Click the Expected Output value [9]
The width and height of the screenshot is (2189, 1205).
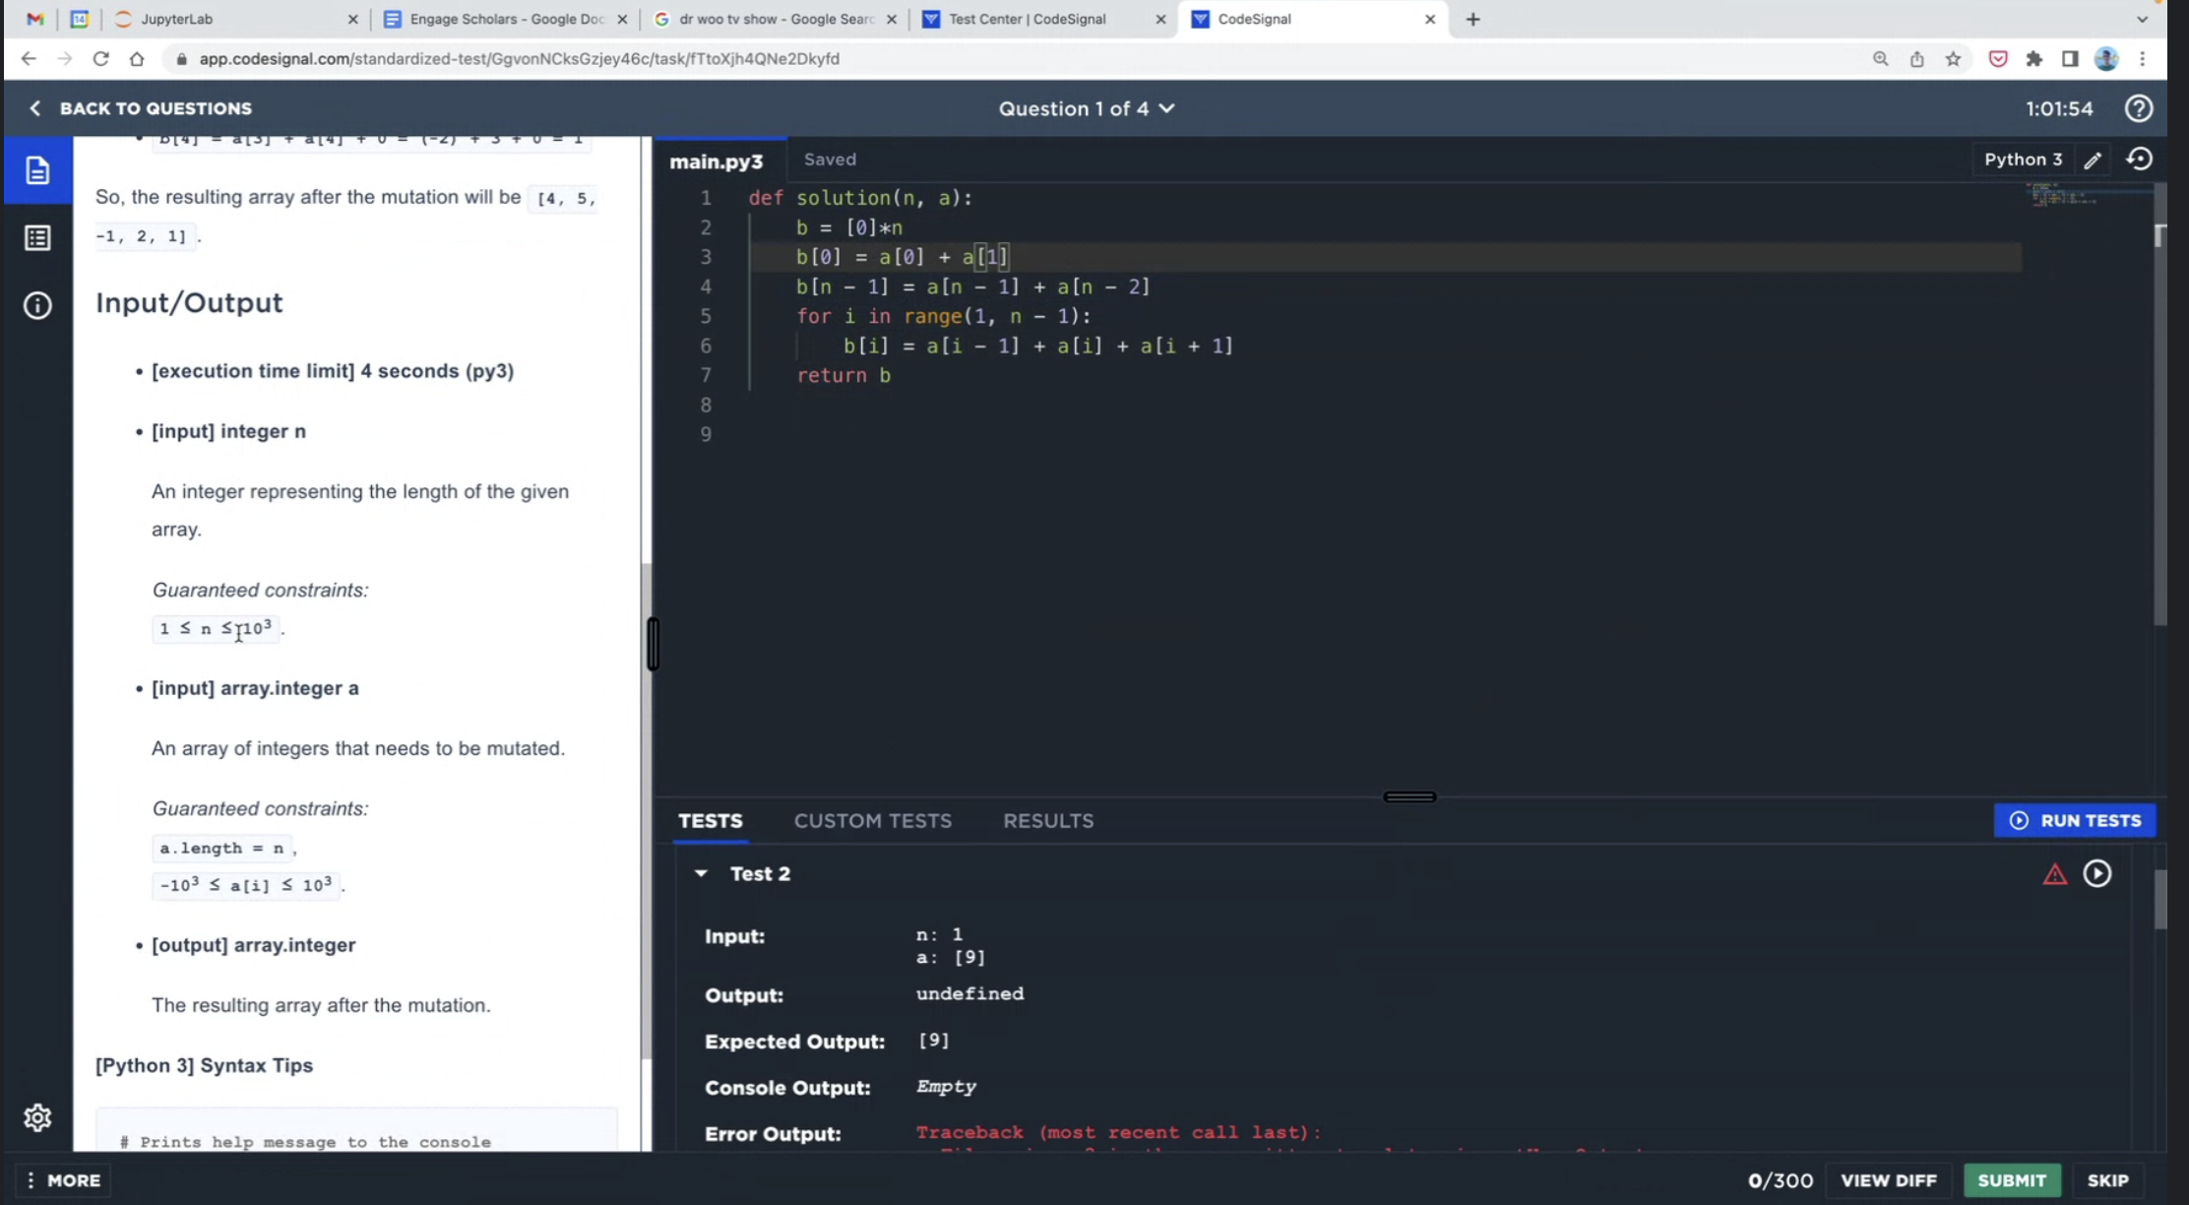click(x=933, y=1041)
